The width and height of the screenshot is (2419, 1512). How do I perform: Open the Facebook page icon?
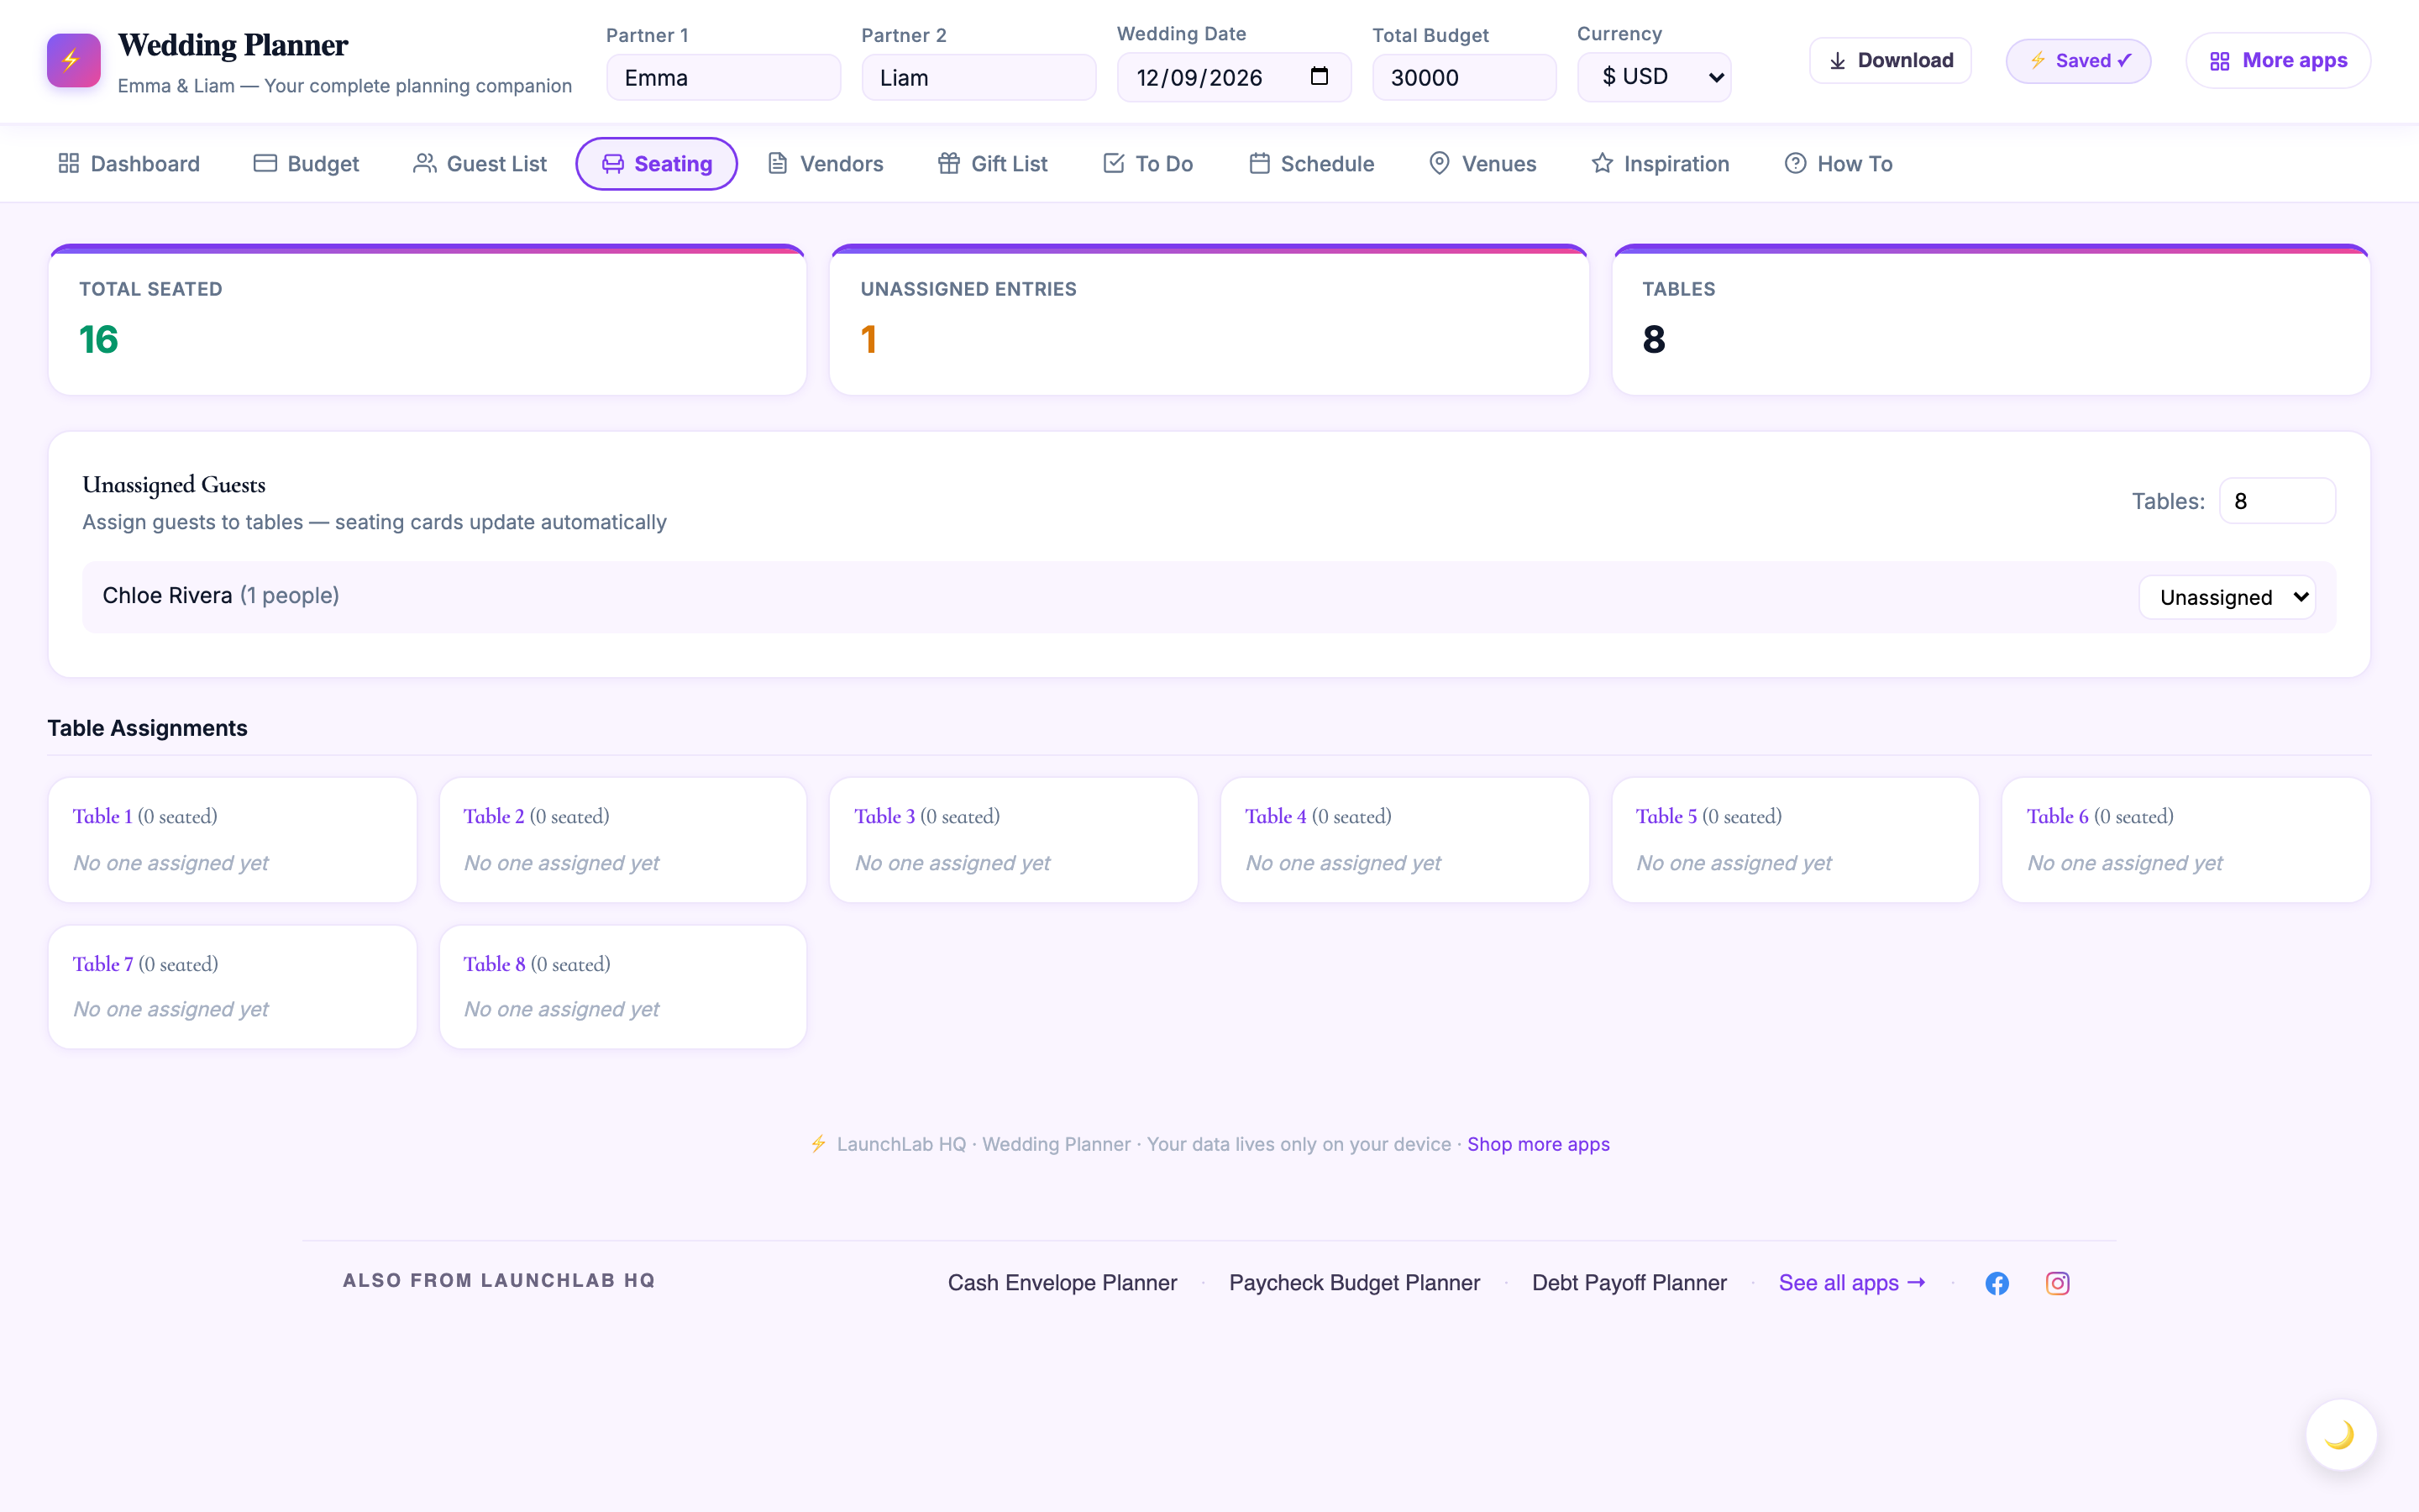(x=1997, y=1283)
